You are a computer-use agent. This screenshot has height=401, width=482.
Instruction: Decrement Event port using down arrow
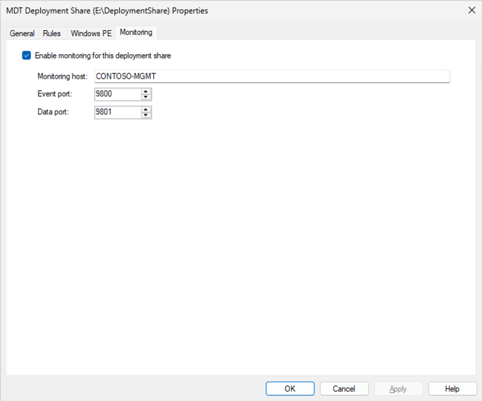147,97
